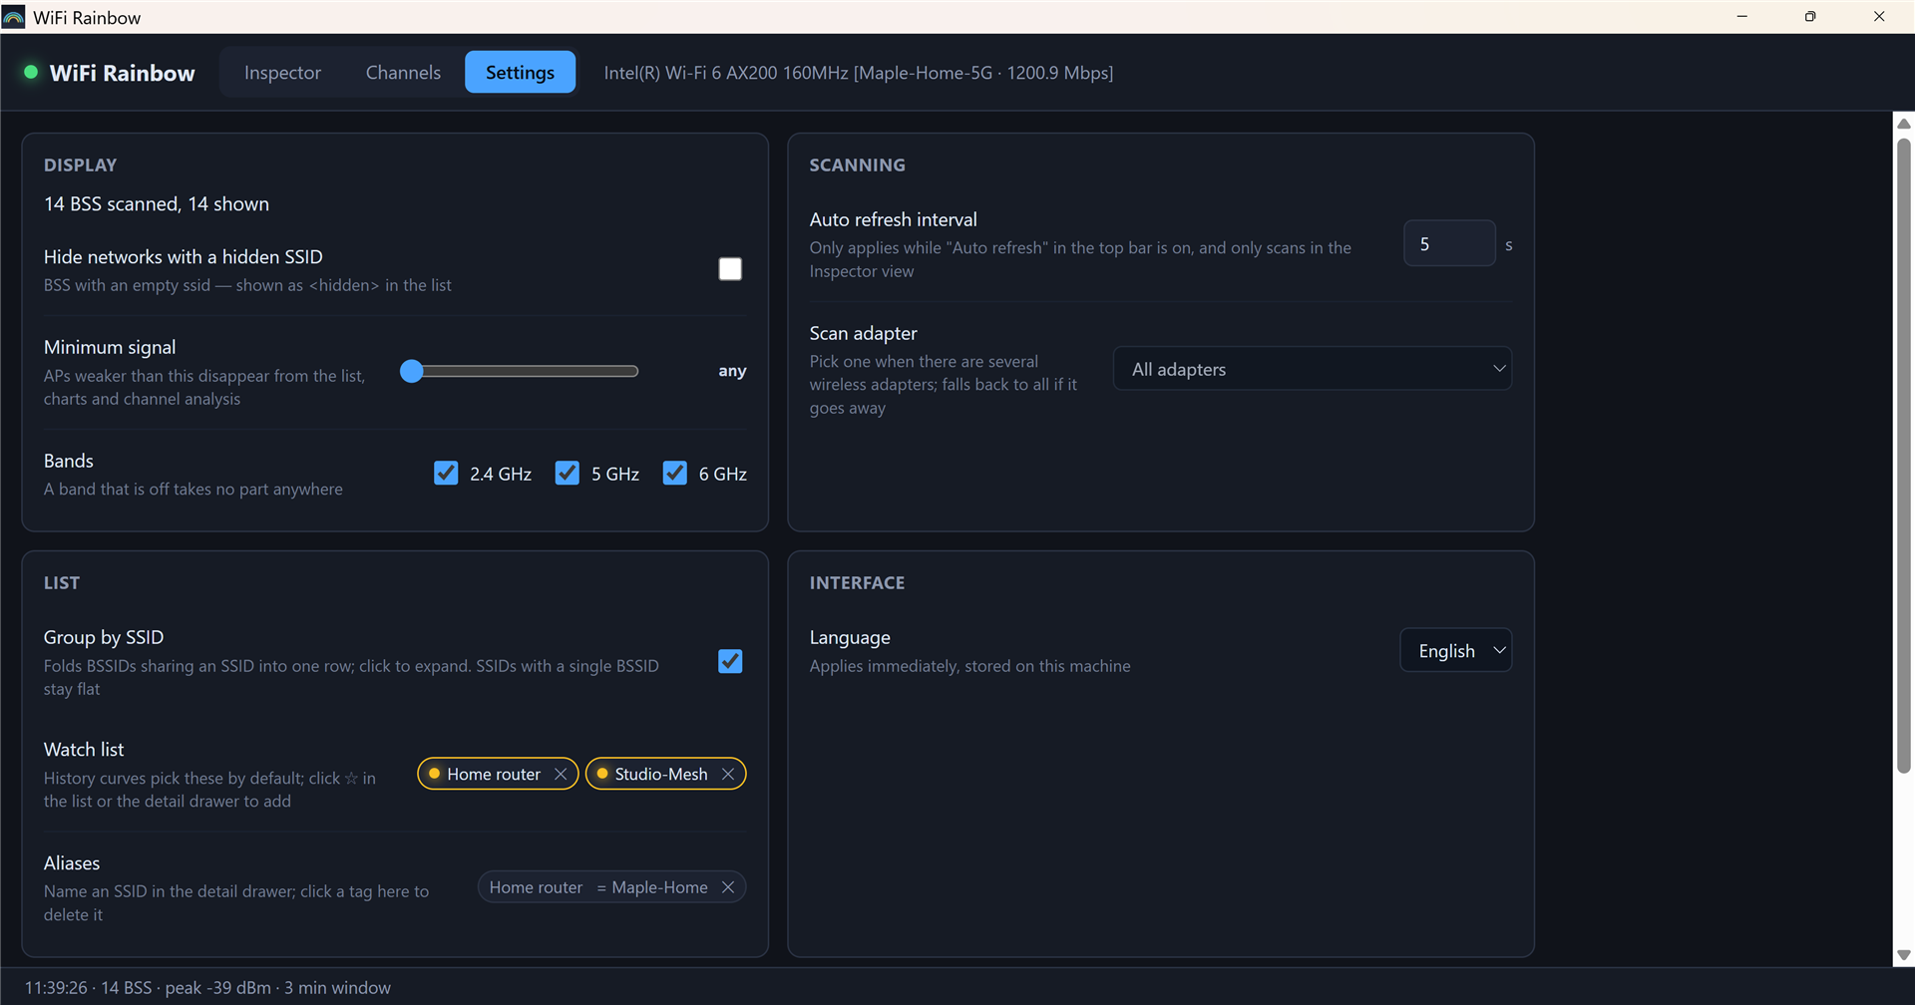
Task: Click the yellow dot on Home router tag
Action: 435,774
